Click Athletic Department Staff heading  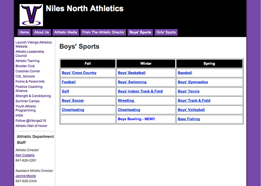click(35, 139)
